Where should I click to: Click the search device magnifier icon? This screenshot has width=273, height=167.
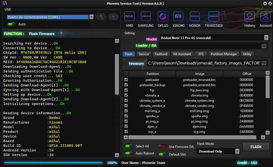click(x=101, y=17)
